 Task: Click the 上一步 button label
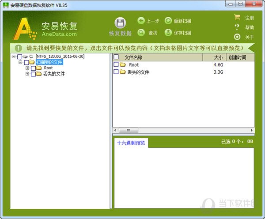[x=153, y=21]
